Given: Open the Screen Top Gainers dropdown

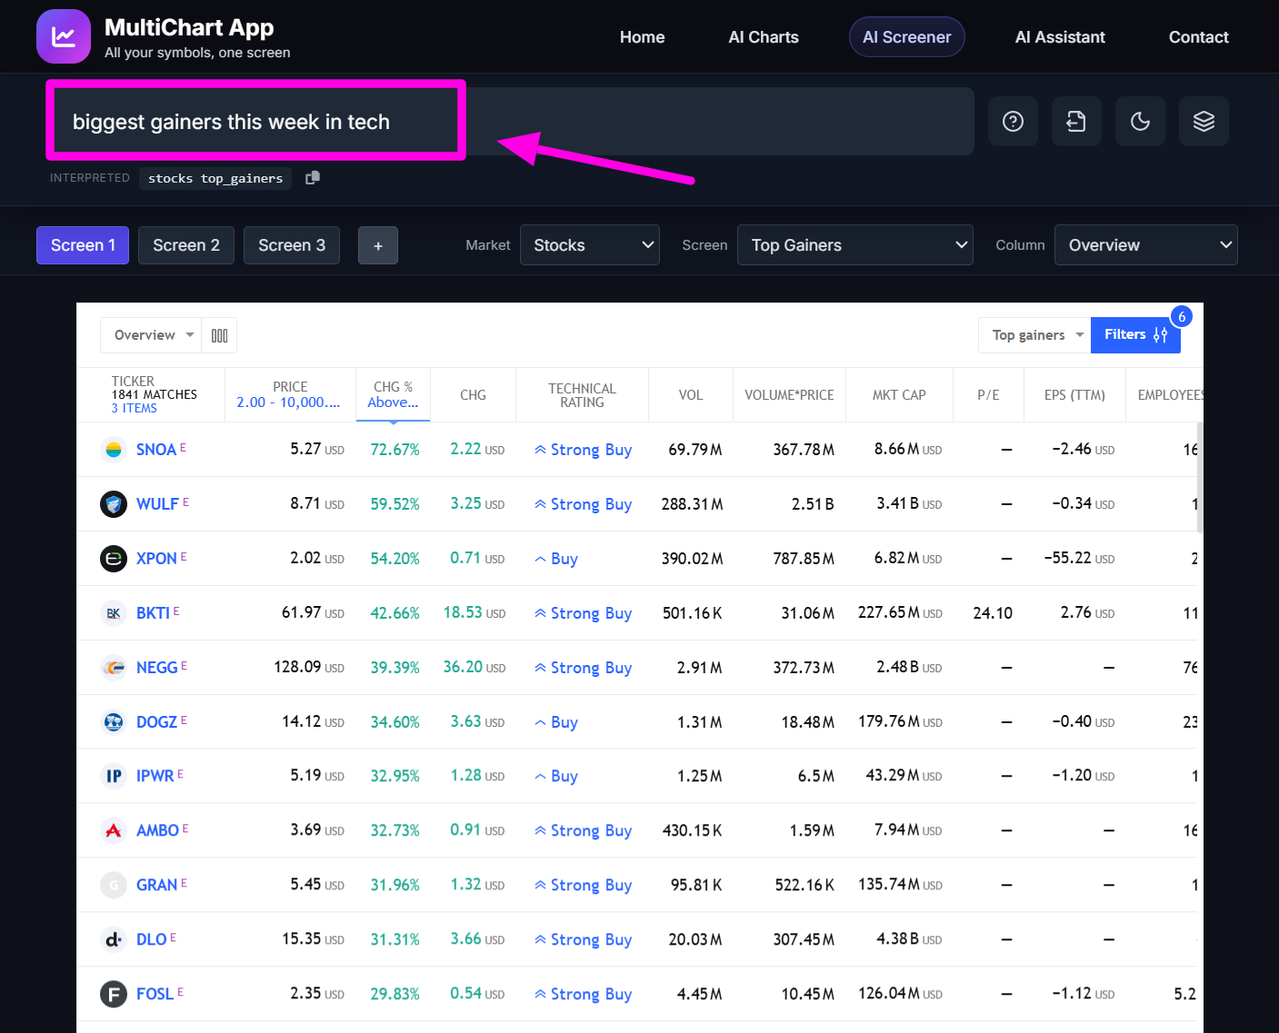Looking at the screenshot, I should (x=855, y=245).
